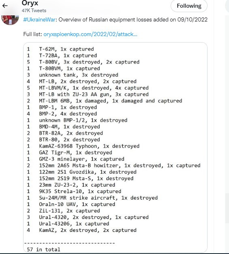229x254 pixels.
Task: Click the 47K Tweets count text
Action: [34, 11]
